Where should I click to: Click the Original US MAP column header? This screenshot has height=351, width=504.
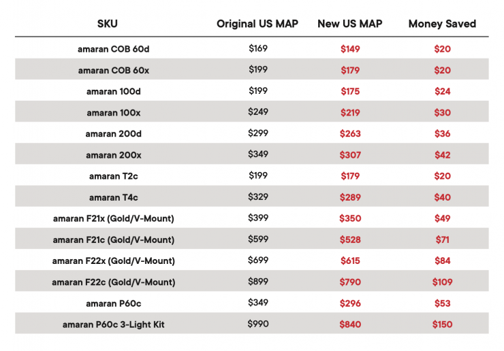click(x=257, y=24)
